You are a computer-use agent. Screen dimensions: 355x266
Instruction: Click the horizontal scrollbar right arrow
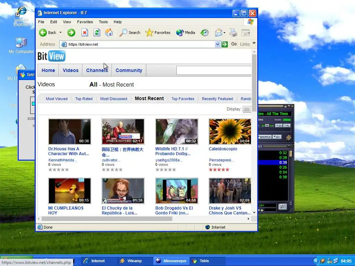(x=248, y=219)
